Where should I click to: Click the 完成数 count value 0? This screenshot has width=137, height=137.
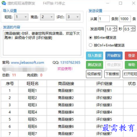click(41, 75)
